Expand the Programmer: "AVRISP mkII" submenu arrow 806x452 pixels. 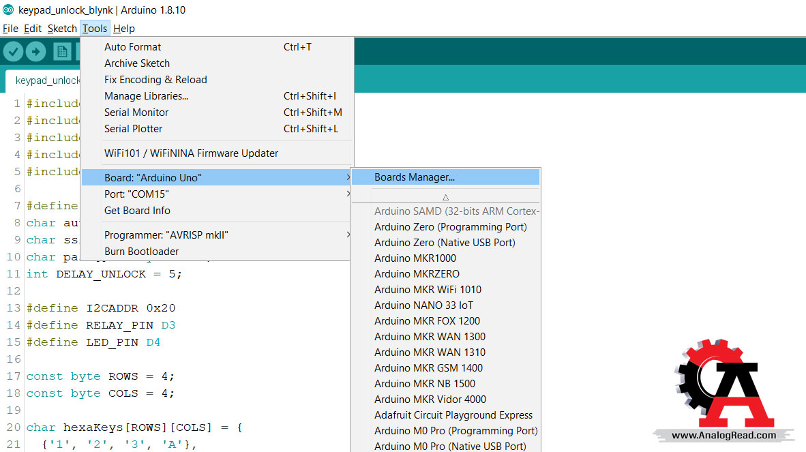(x=348, y=235)
